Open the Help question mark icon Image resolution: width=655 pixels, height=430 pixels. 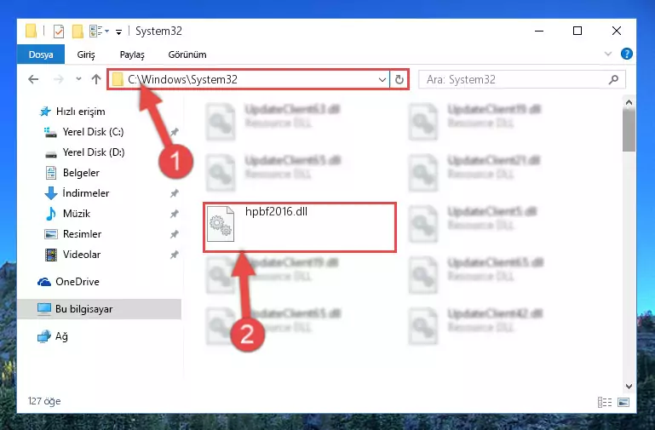(x=626, y=54)
